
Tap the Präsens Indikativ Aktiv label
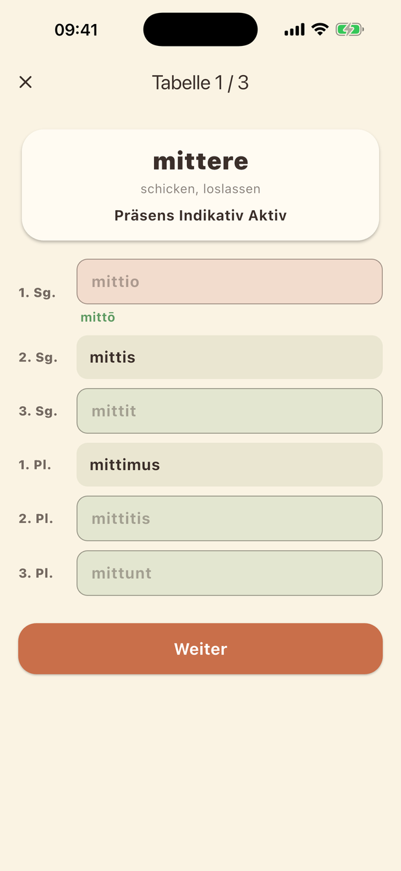coord(200,215)
